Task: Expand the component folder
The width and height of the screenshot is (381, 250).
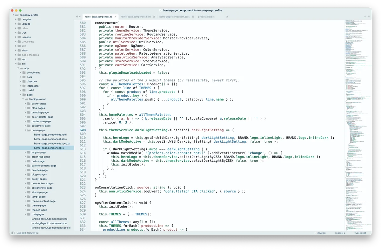Action: tap(21, 72)
